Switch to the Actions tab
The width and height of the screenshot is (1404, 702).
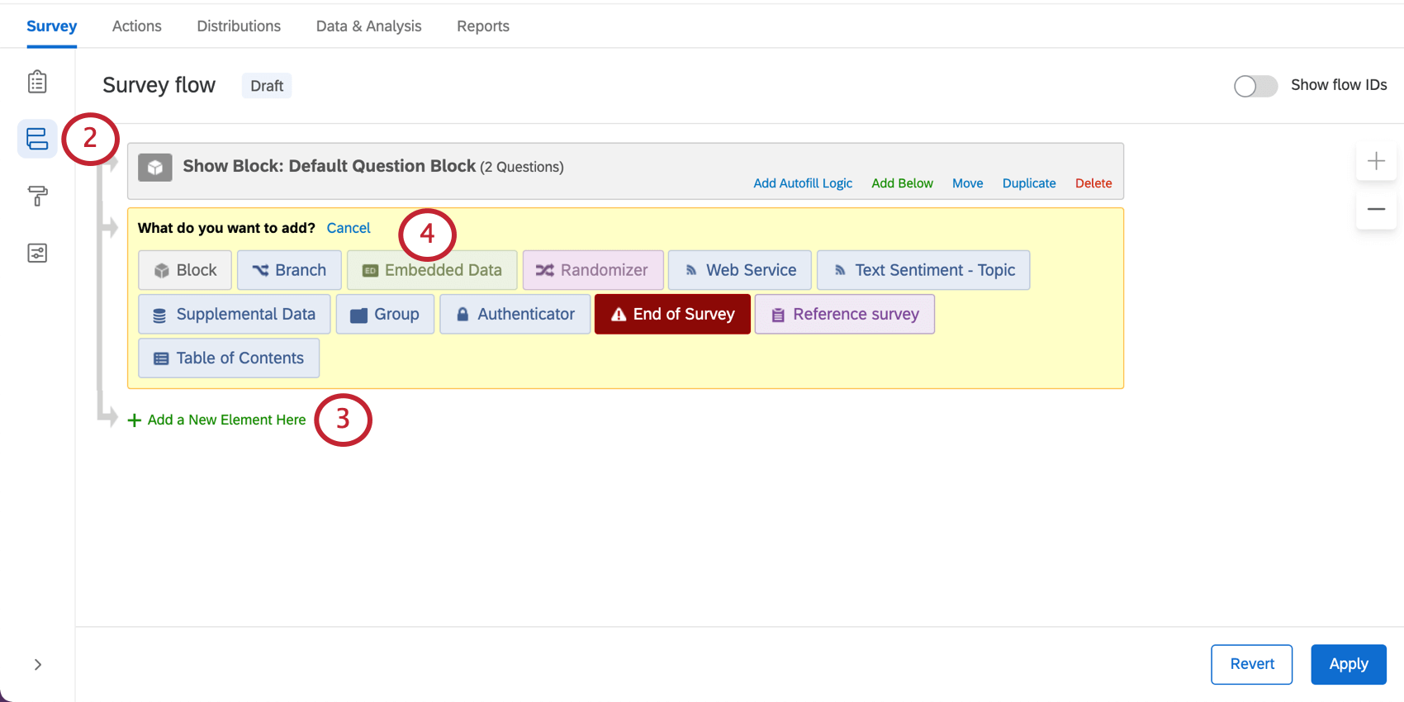[x=137, y=26]
